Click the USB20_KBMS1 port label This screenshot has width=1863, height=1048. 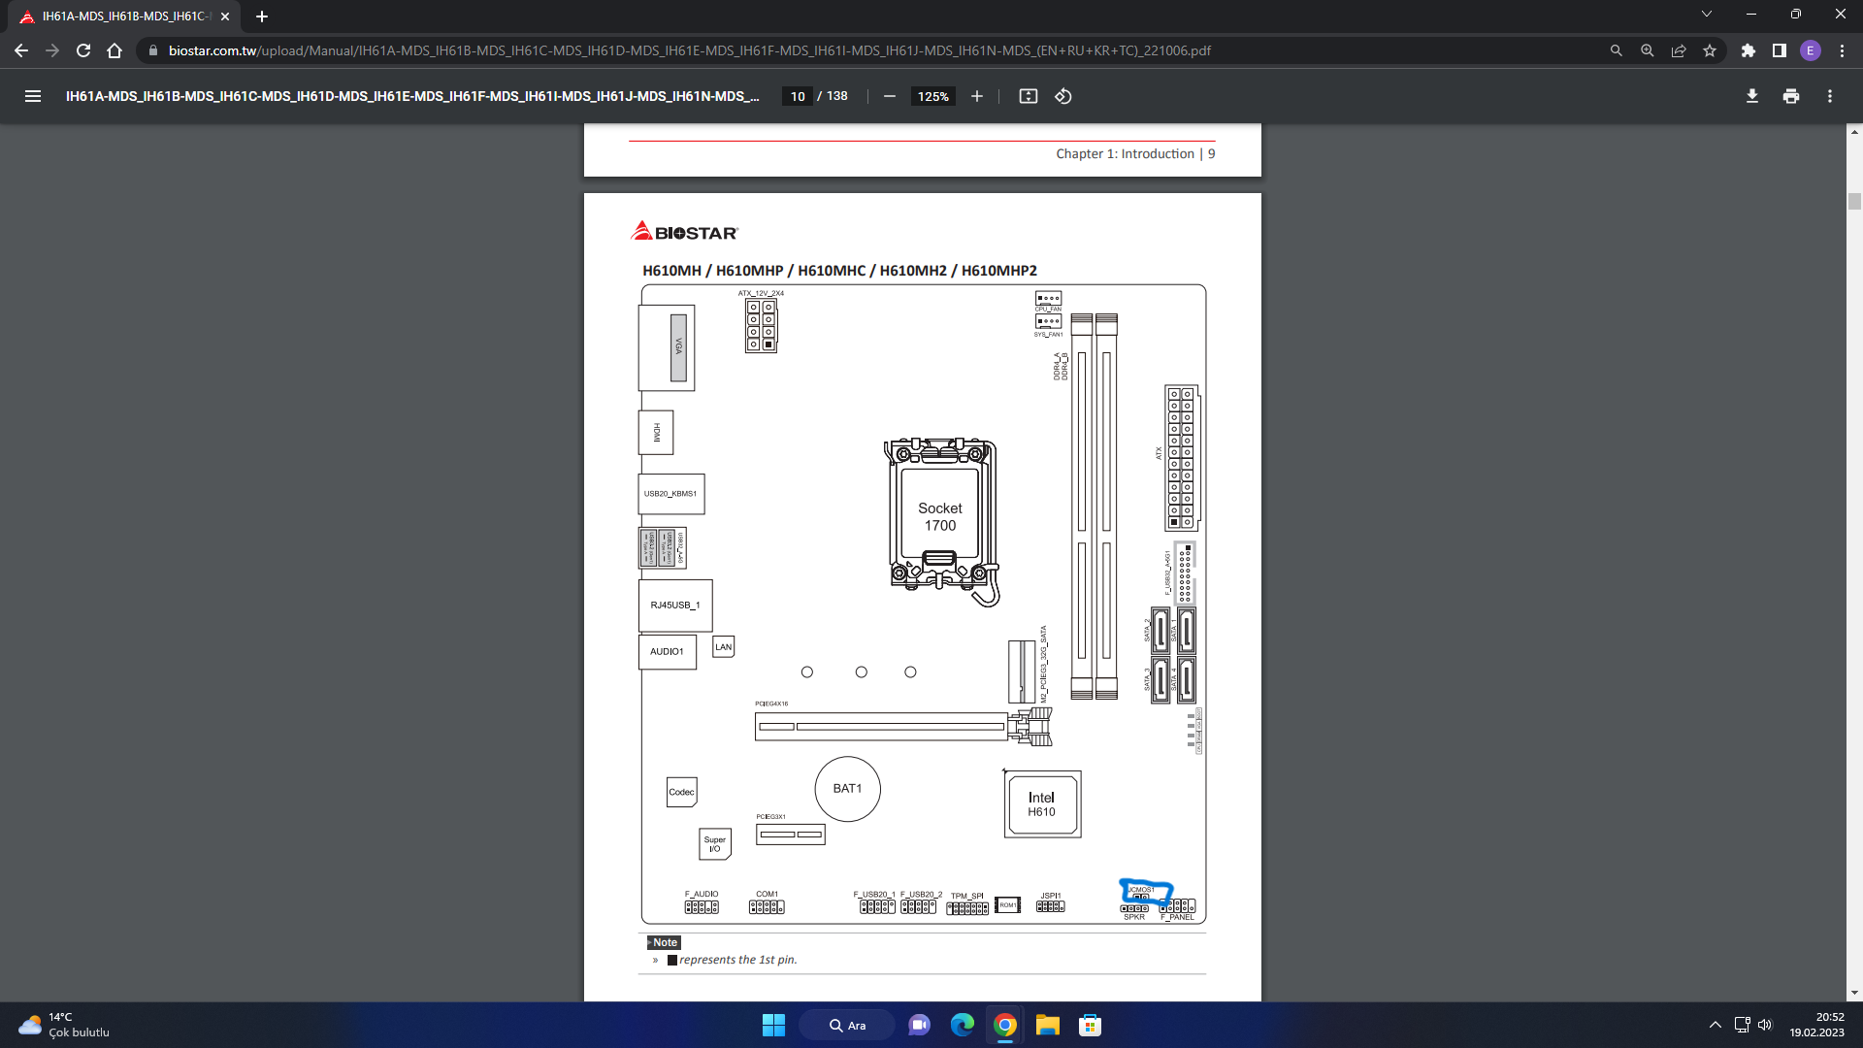click(x=670, y=494)
